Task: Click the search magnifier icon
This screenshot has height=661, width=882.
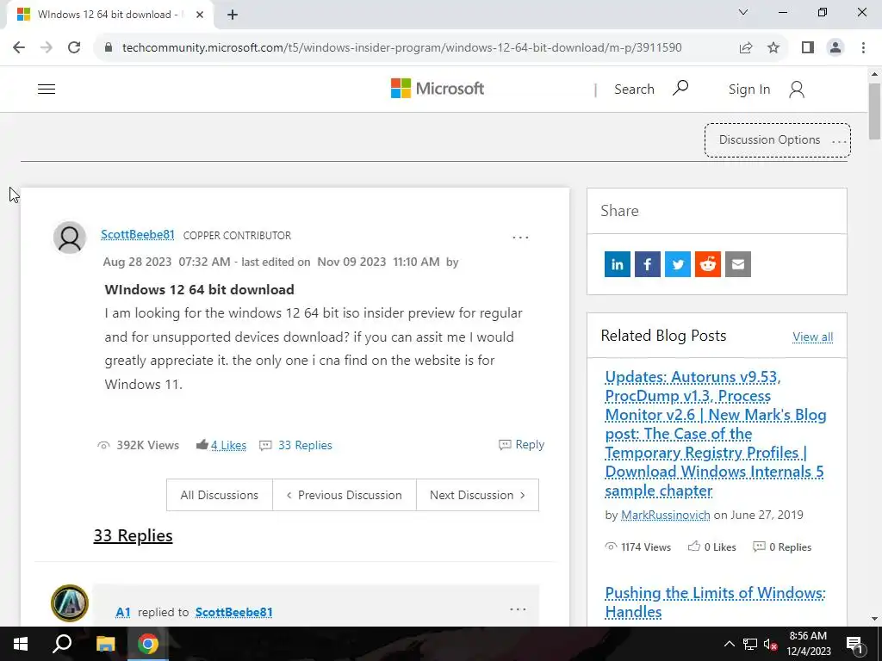Action: [x=680, y=89]
